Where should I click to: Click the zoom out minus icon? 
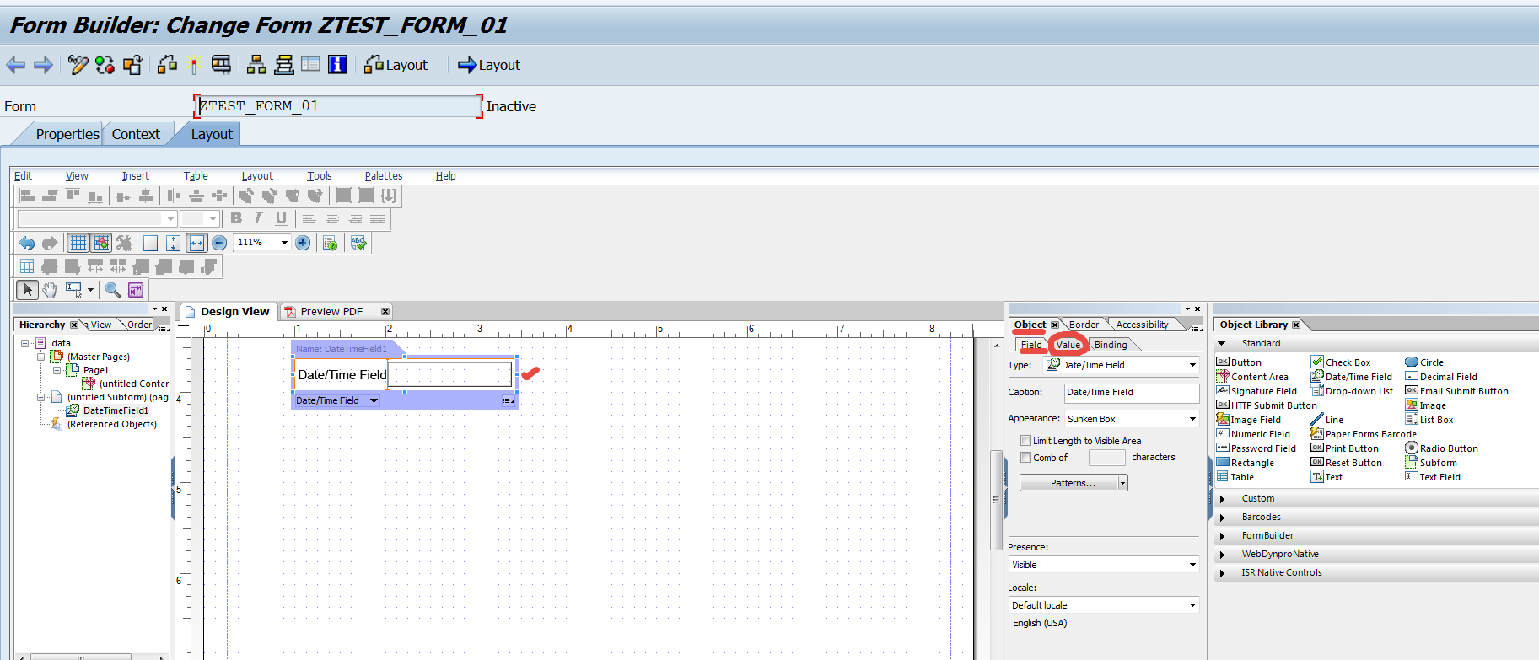pyautogui.click(x=219, y=243)
